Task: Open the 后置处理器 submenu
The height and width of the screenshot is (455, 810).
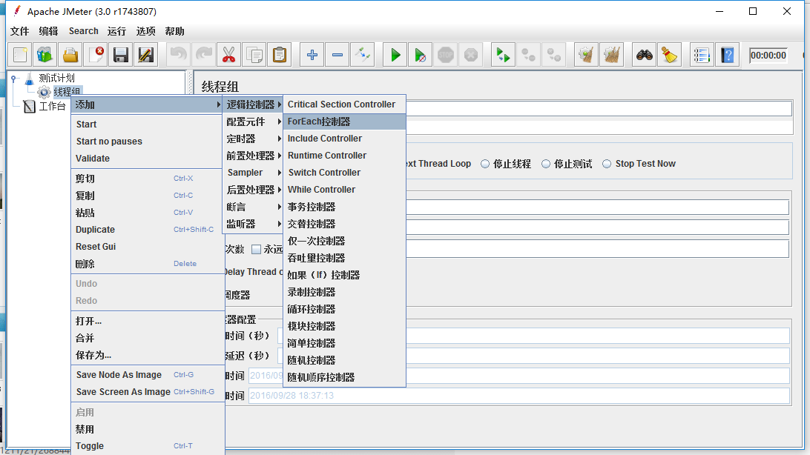Action: (x=254, y=190)
